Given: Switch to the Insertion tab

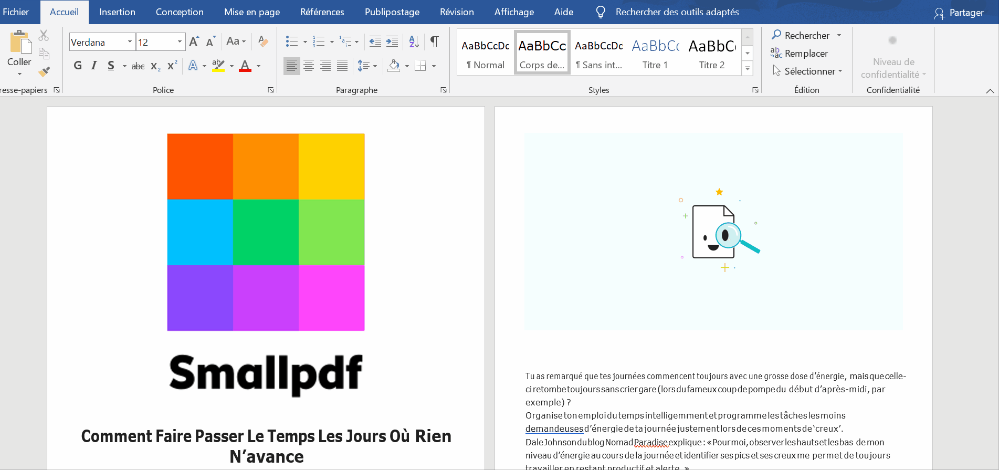Looking at the screenshot, I should click(x=117, y=12).
